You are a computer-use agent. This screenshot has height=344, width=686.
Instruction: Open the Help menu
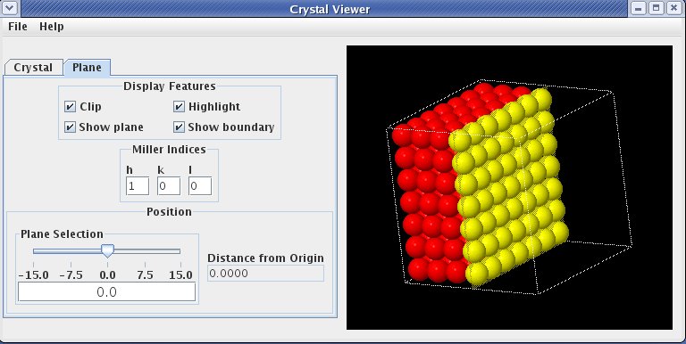pyautogui.click(x=52, y=27)
